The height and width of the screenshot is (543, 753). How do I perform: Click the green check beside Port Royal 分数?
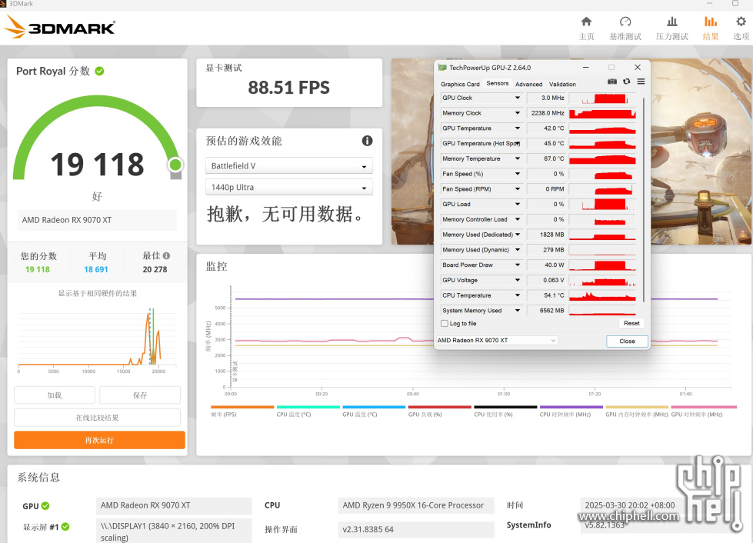pos(99,71)
